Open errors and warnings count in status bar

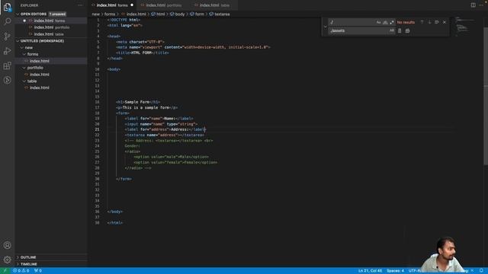[21, 271]
